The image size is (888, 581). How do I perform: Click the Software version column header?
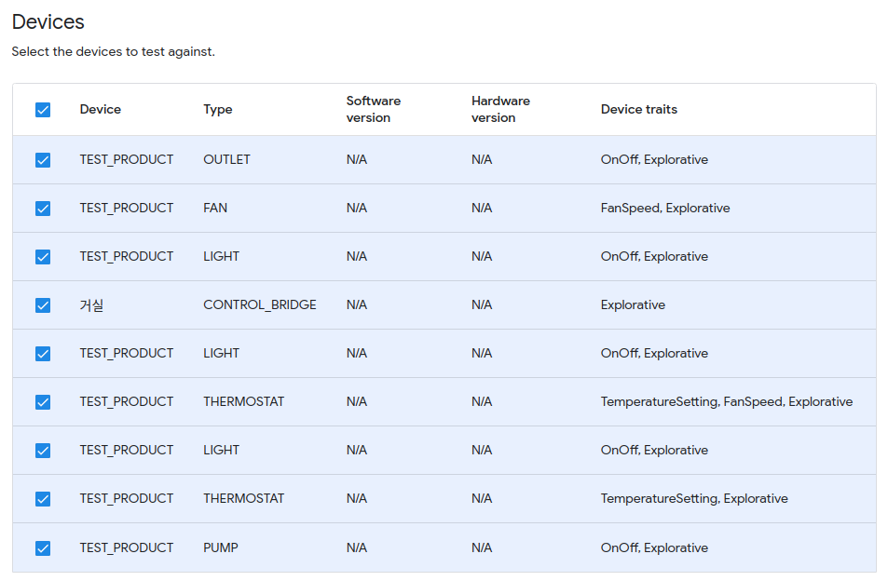pyautogui.click(x=373, y=109)
